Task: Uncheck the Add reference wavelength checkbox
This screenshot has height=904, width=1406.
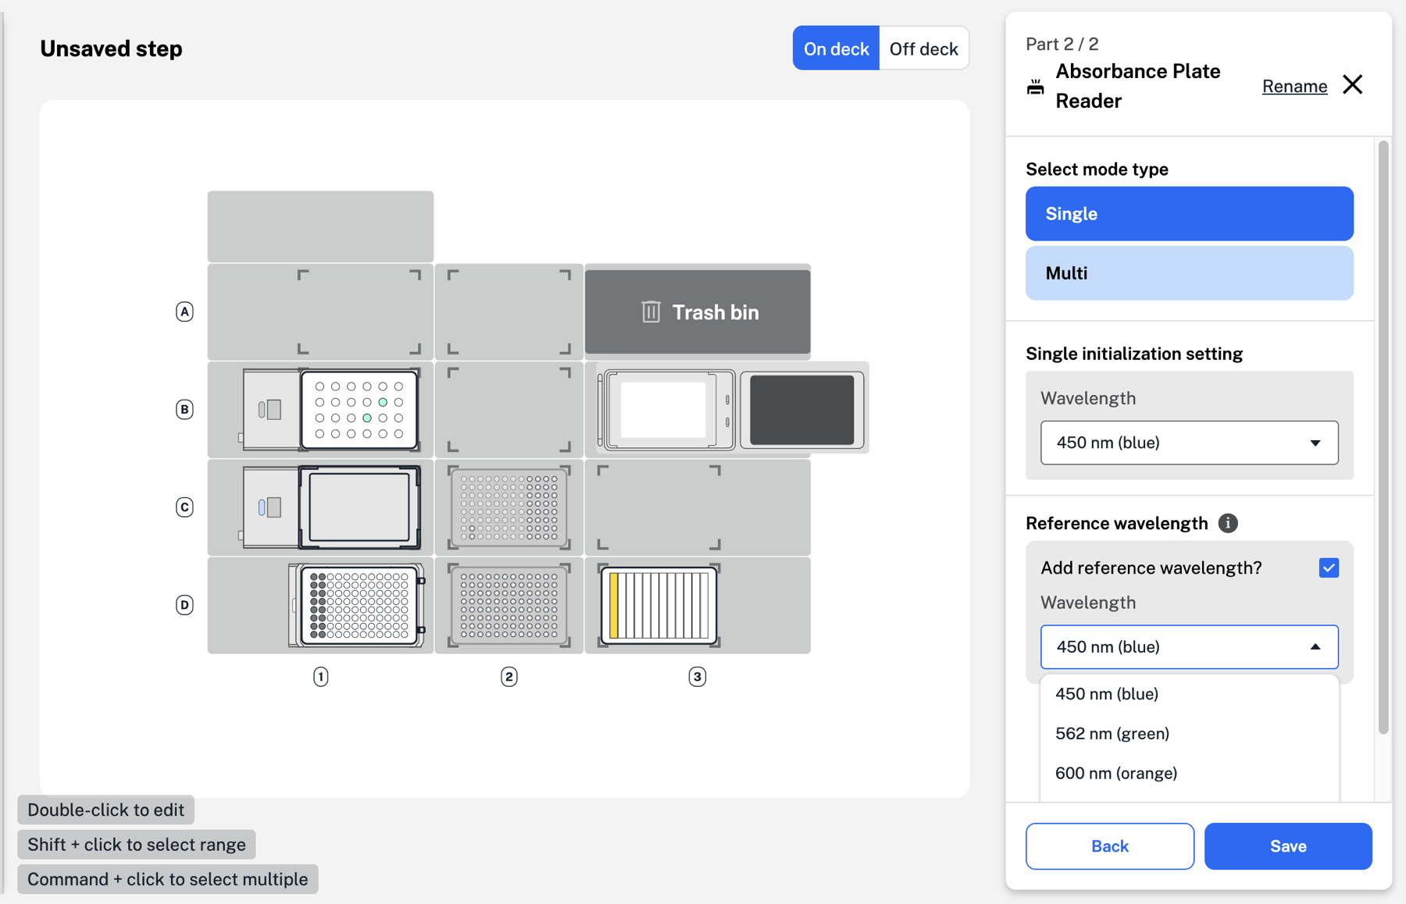Action: click(1328, 568)
